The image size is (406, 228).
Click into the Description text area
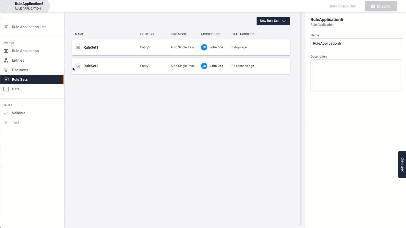[356, 75]
